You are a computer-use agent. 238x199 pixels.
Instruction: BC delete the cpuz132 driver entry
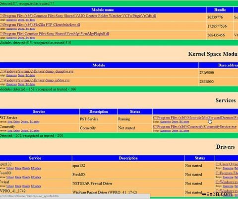(36, 168)
